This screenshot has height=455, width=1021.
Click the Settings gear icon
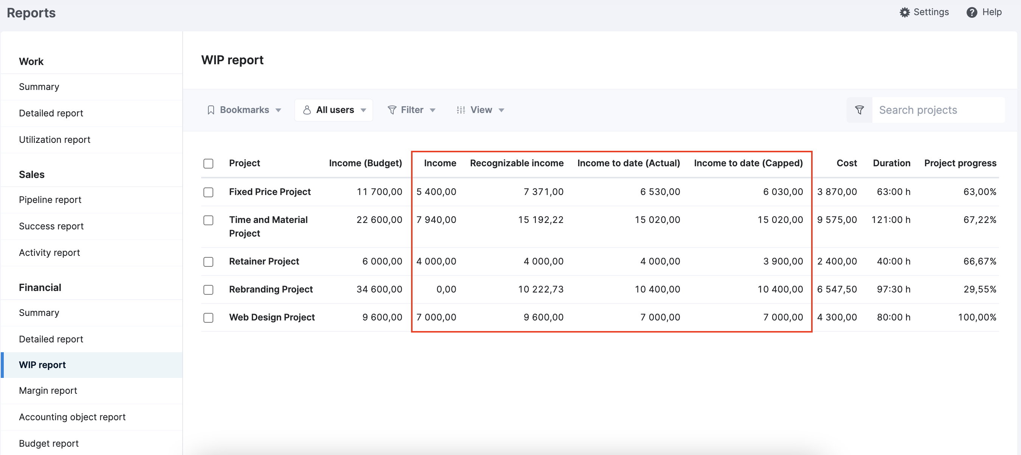coord(905,12)
